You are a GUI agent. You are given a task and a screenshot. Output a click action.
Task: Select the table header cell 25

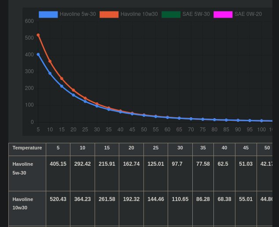(156, 149)
